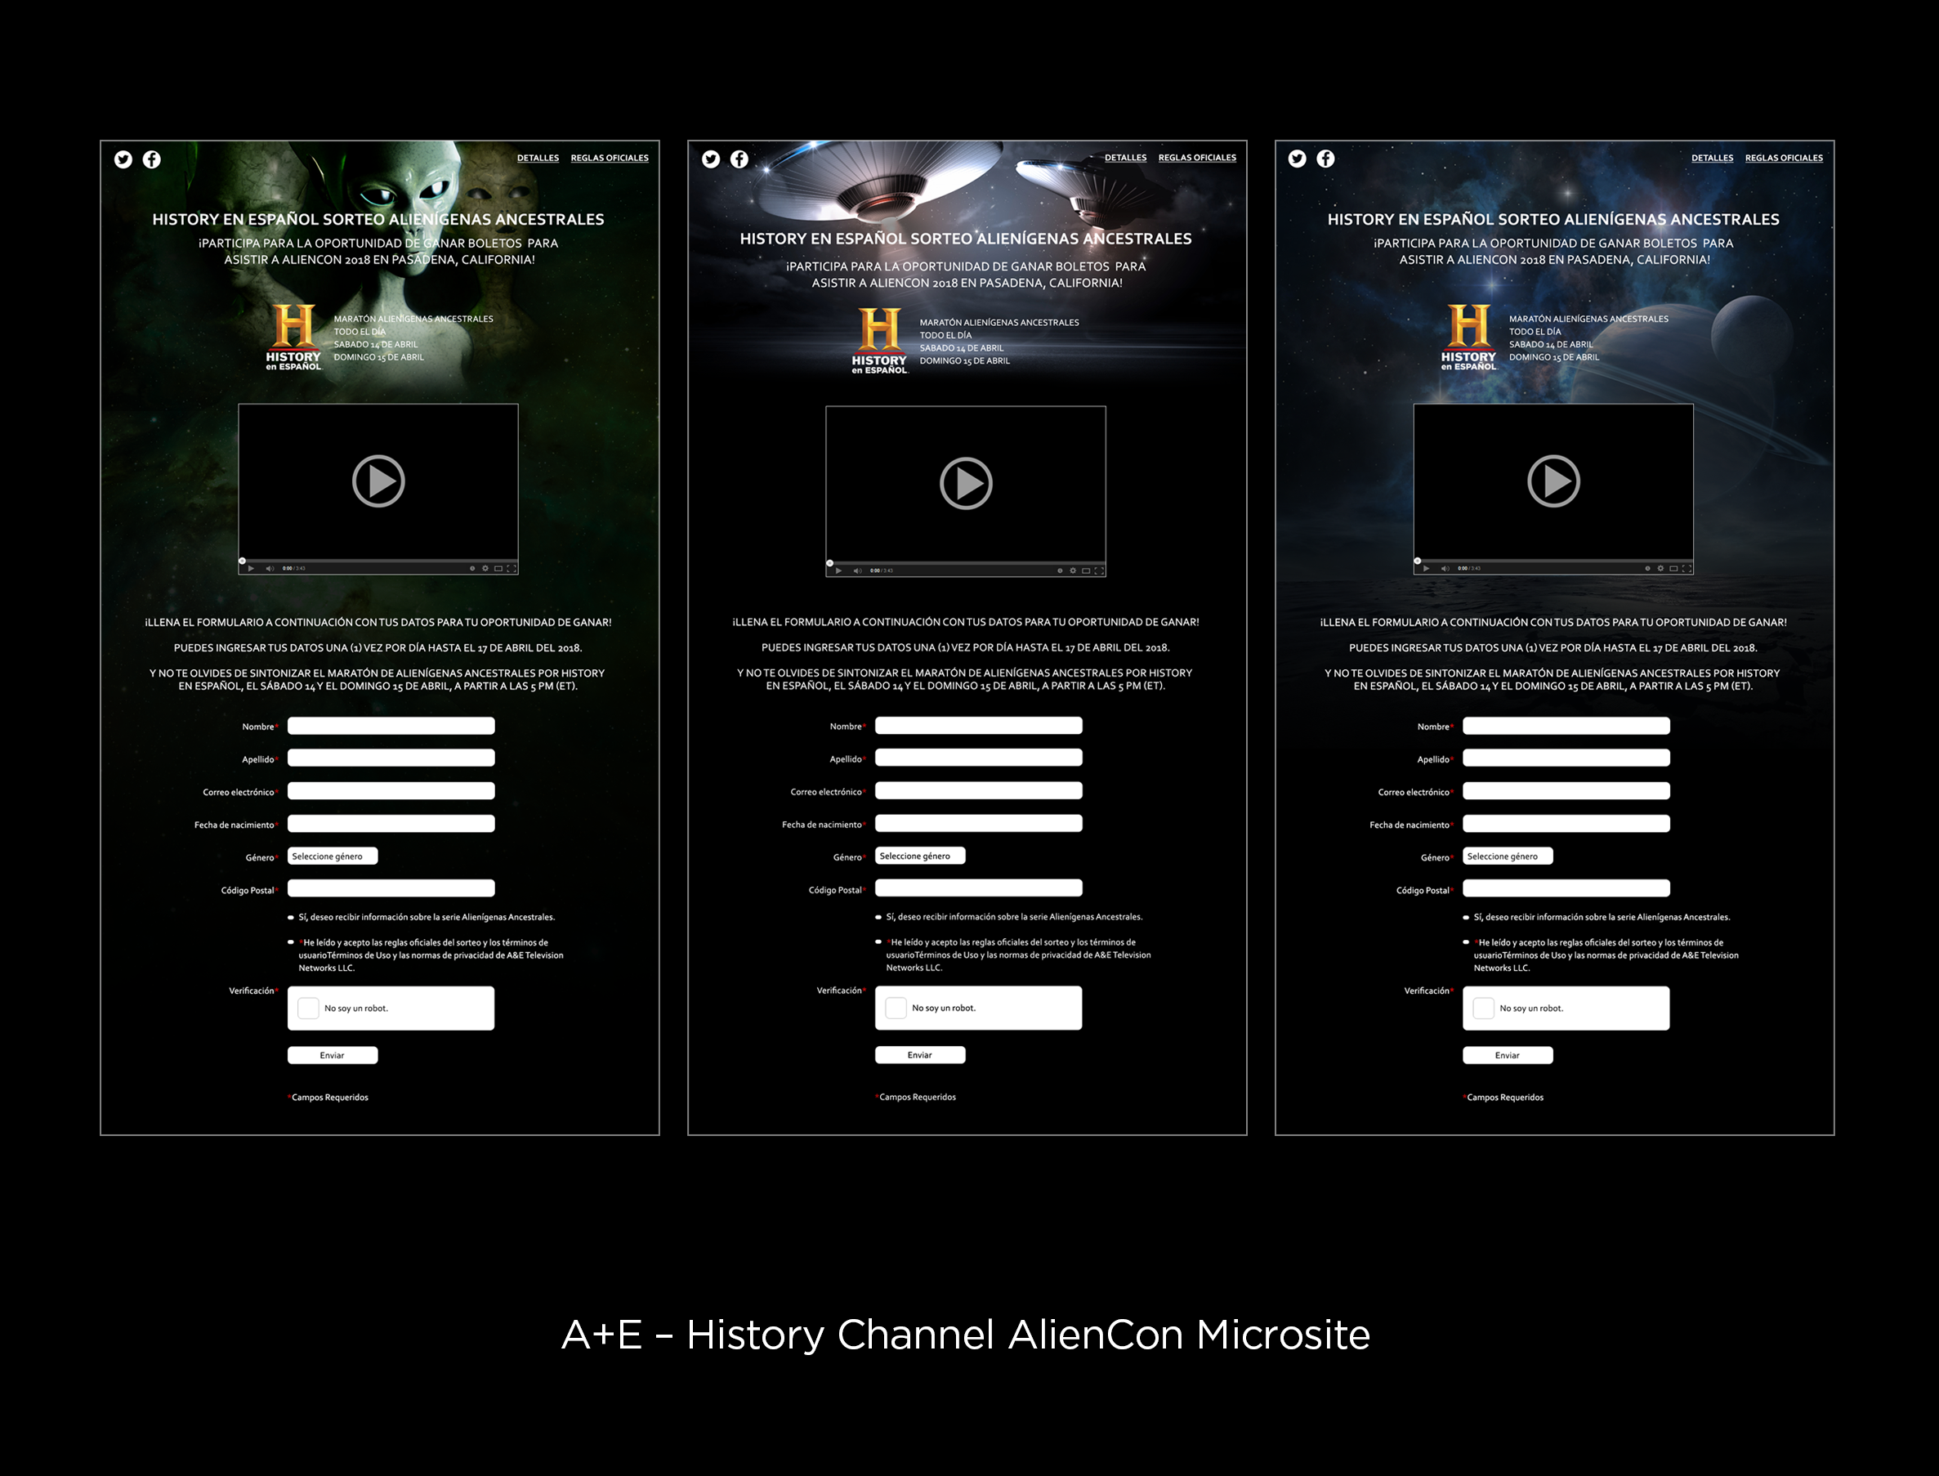Screen dimensions: 1939x1476
Task: Toggle theater mode on the planet mockup video
Action: pos(1673,569)
